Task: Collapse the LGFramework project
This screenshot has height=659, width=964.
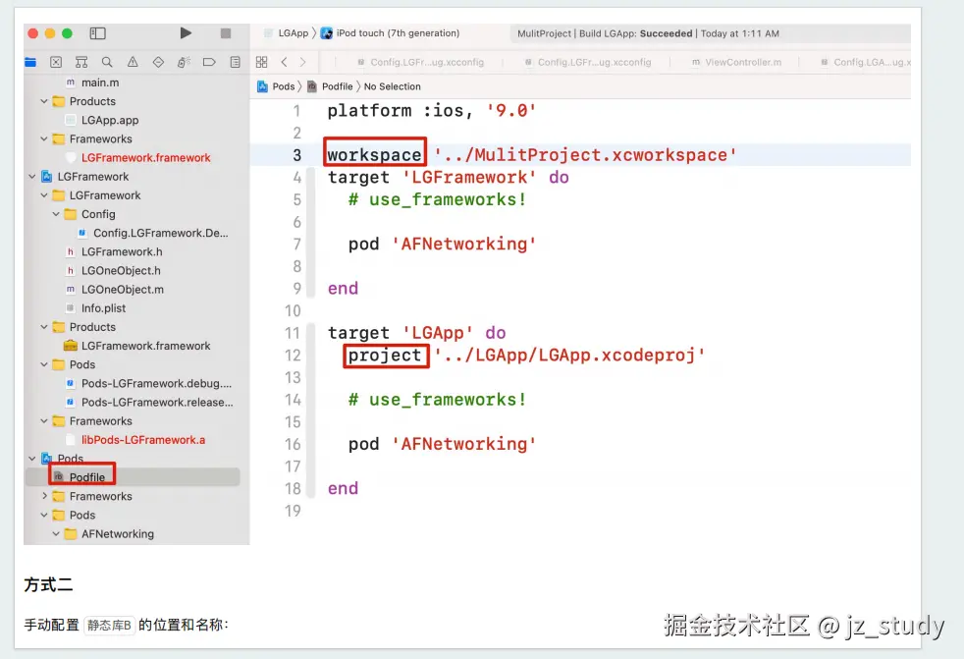Action: 32,177
